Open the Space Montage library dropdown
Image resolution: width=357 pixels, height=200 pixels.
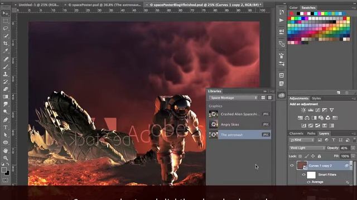pyautogui.click(x=233, y=98)
